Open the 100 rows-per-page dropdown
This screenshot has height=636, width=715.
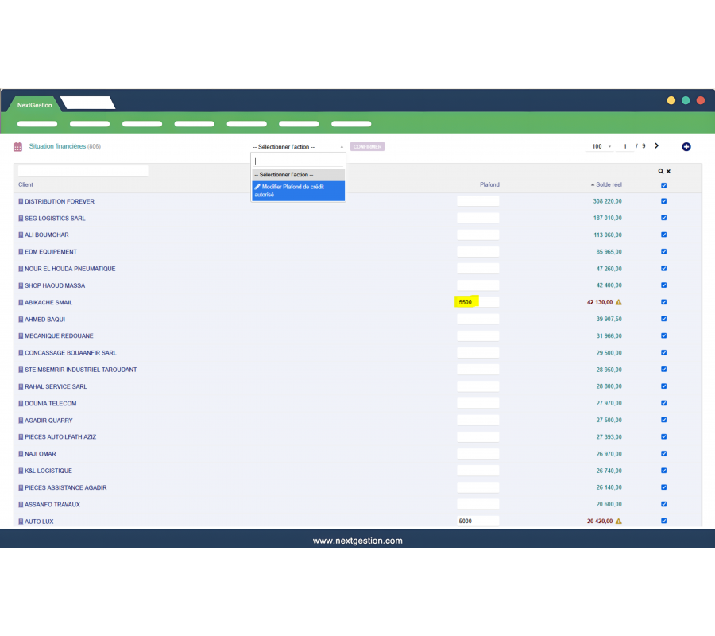[601, 147]
